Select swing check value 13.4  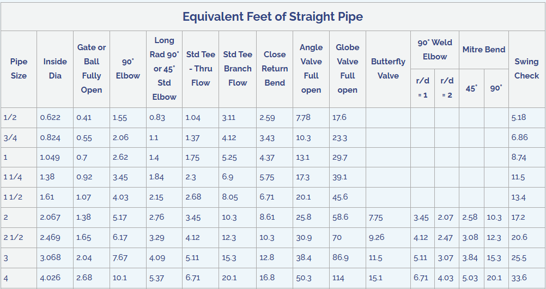(518, 197)
